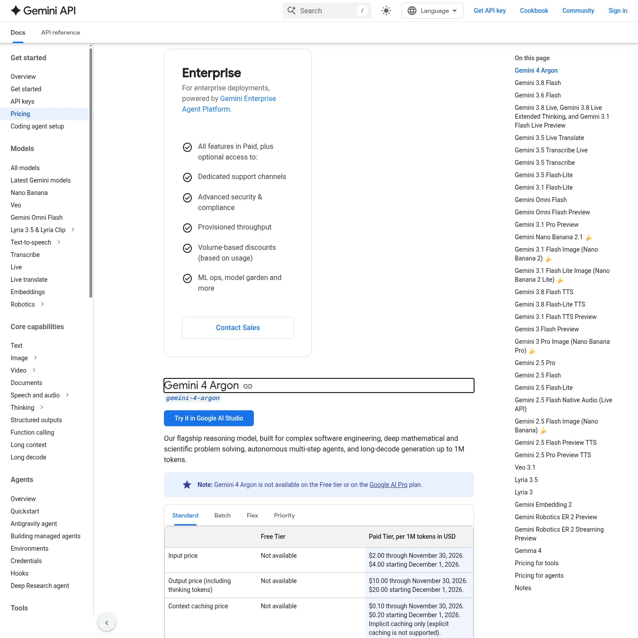Select the Docs tab
The image size is (638, 638).
tap(18, 32)
